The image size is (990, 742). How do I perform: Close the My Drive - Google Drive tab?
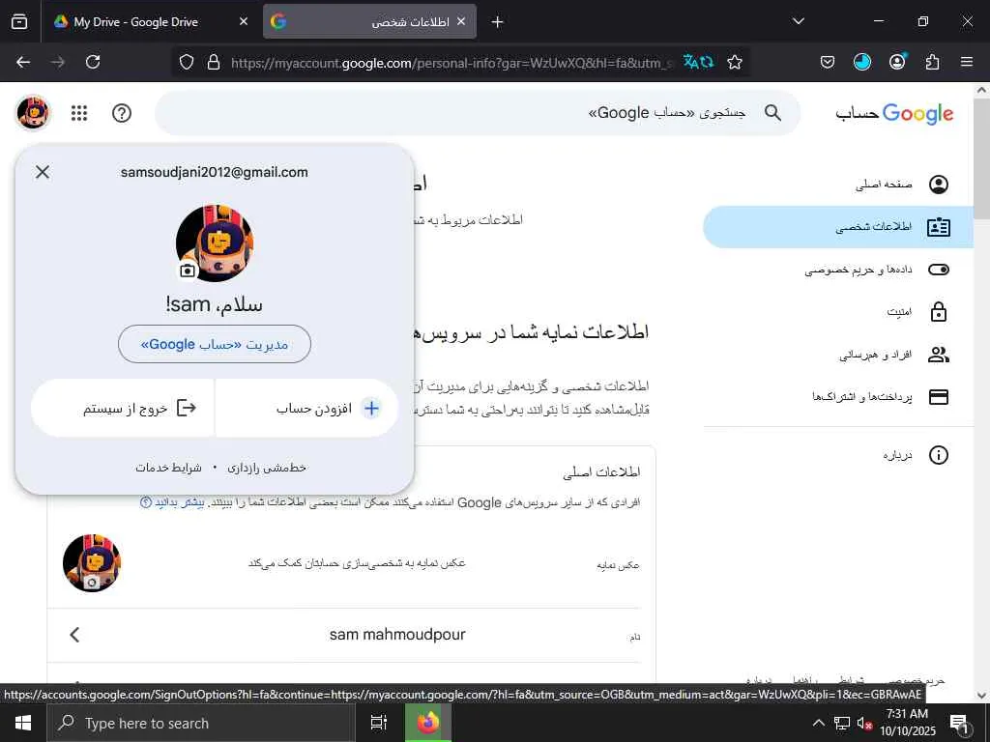point(244,21)
